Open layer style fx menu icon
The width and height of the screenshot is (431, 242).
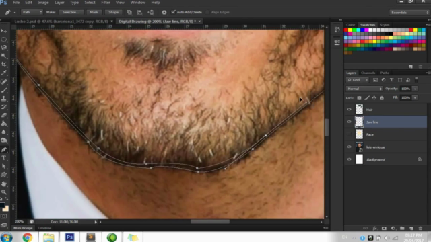pyautogui.click(x=375, y=228)
